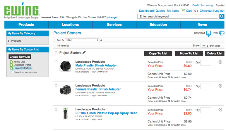
Task: Open LP 104 4 inch Plastic Pop-up Spray Head link
Action: (106, 113)
